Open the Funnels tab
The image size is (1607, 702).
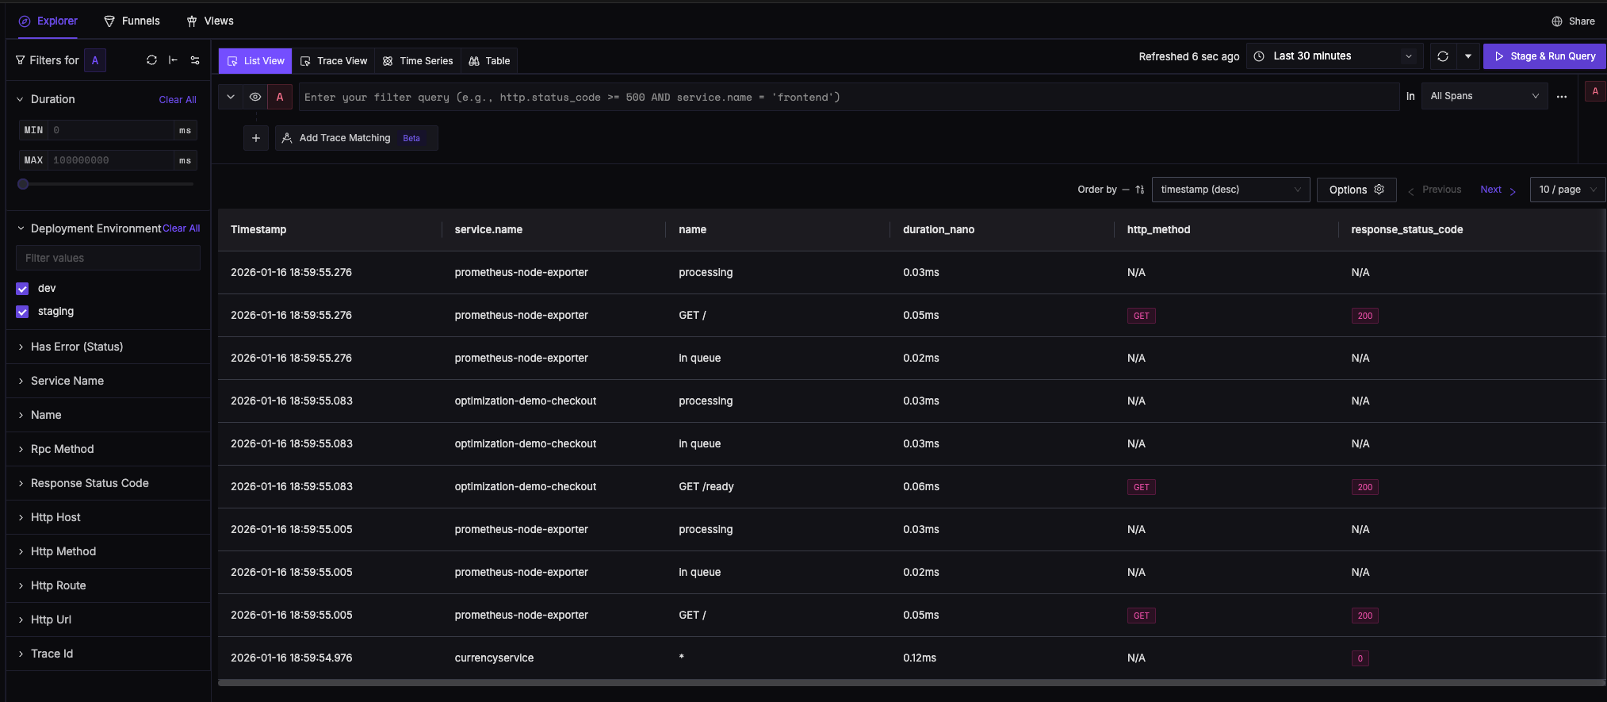pos(132,21)
